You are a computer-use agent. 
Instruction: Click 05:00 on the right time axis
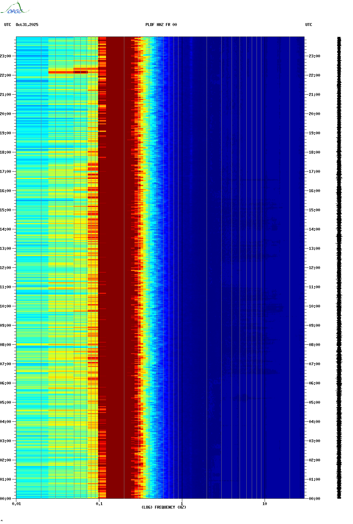[315, 402]
